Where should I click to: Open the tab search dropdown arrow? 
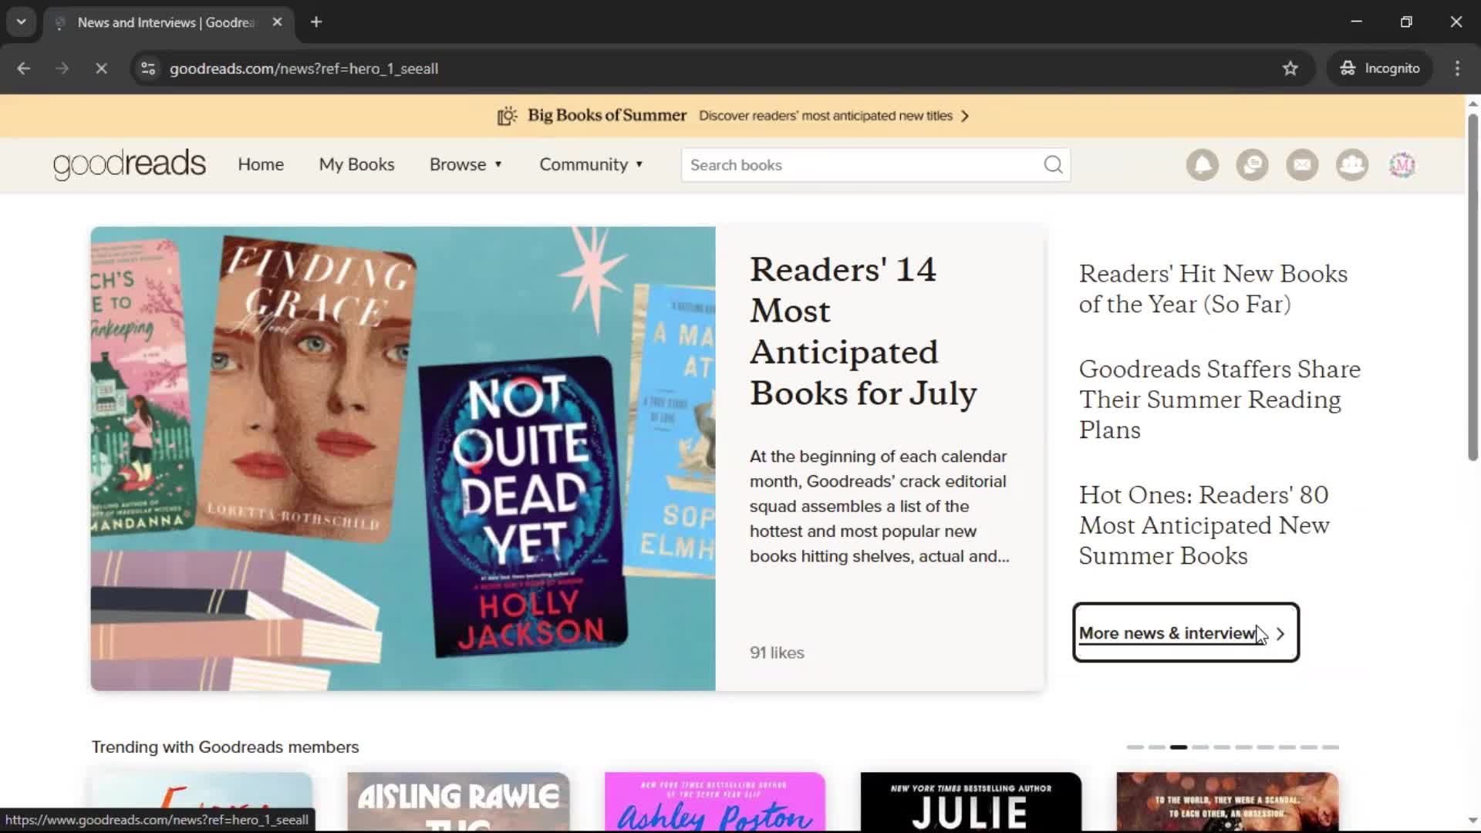click(22, 22)
